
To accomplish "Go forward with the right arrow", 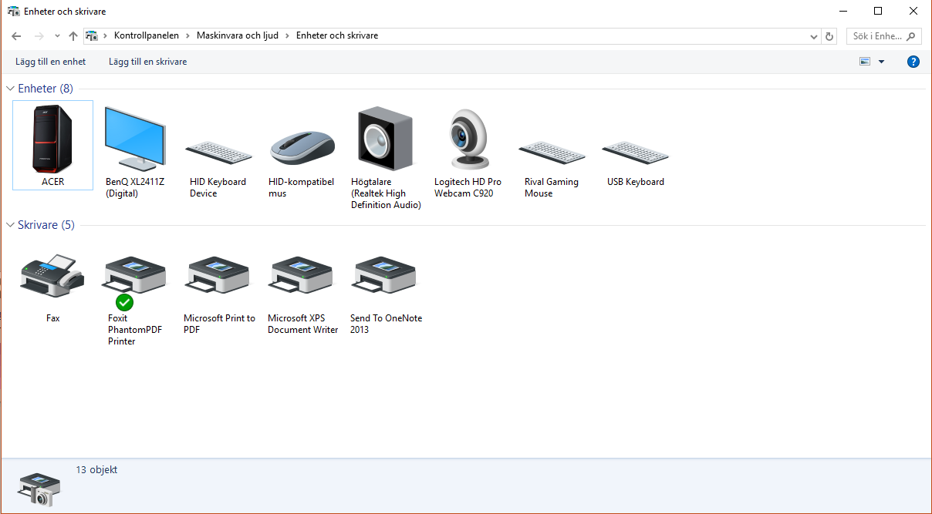I will [39, 36].
